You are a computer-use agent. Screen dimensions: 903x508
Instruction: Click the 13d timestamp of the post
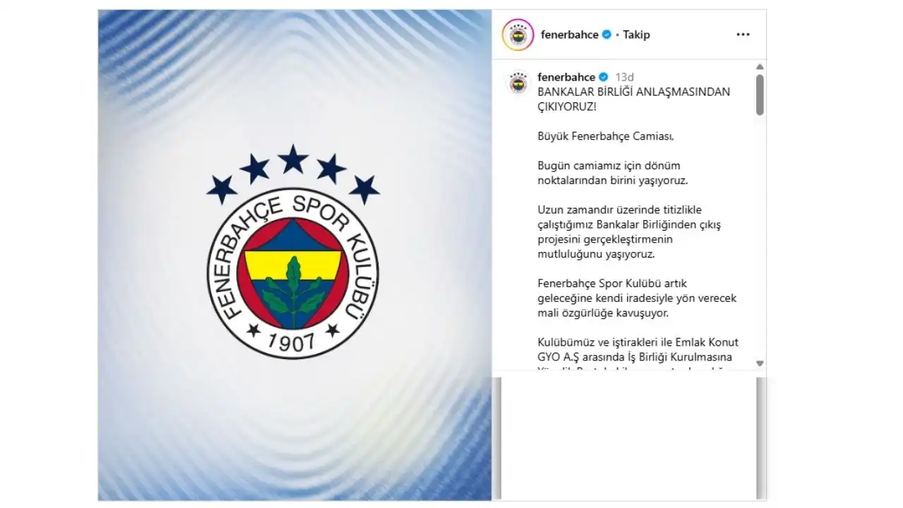624,77
